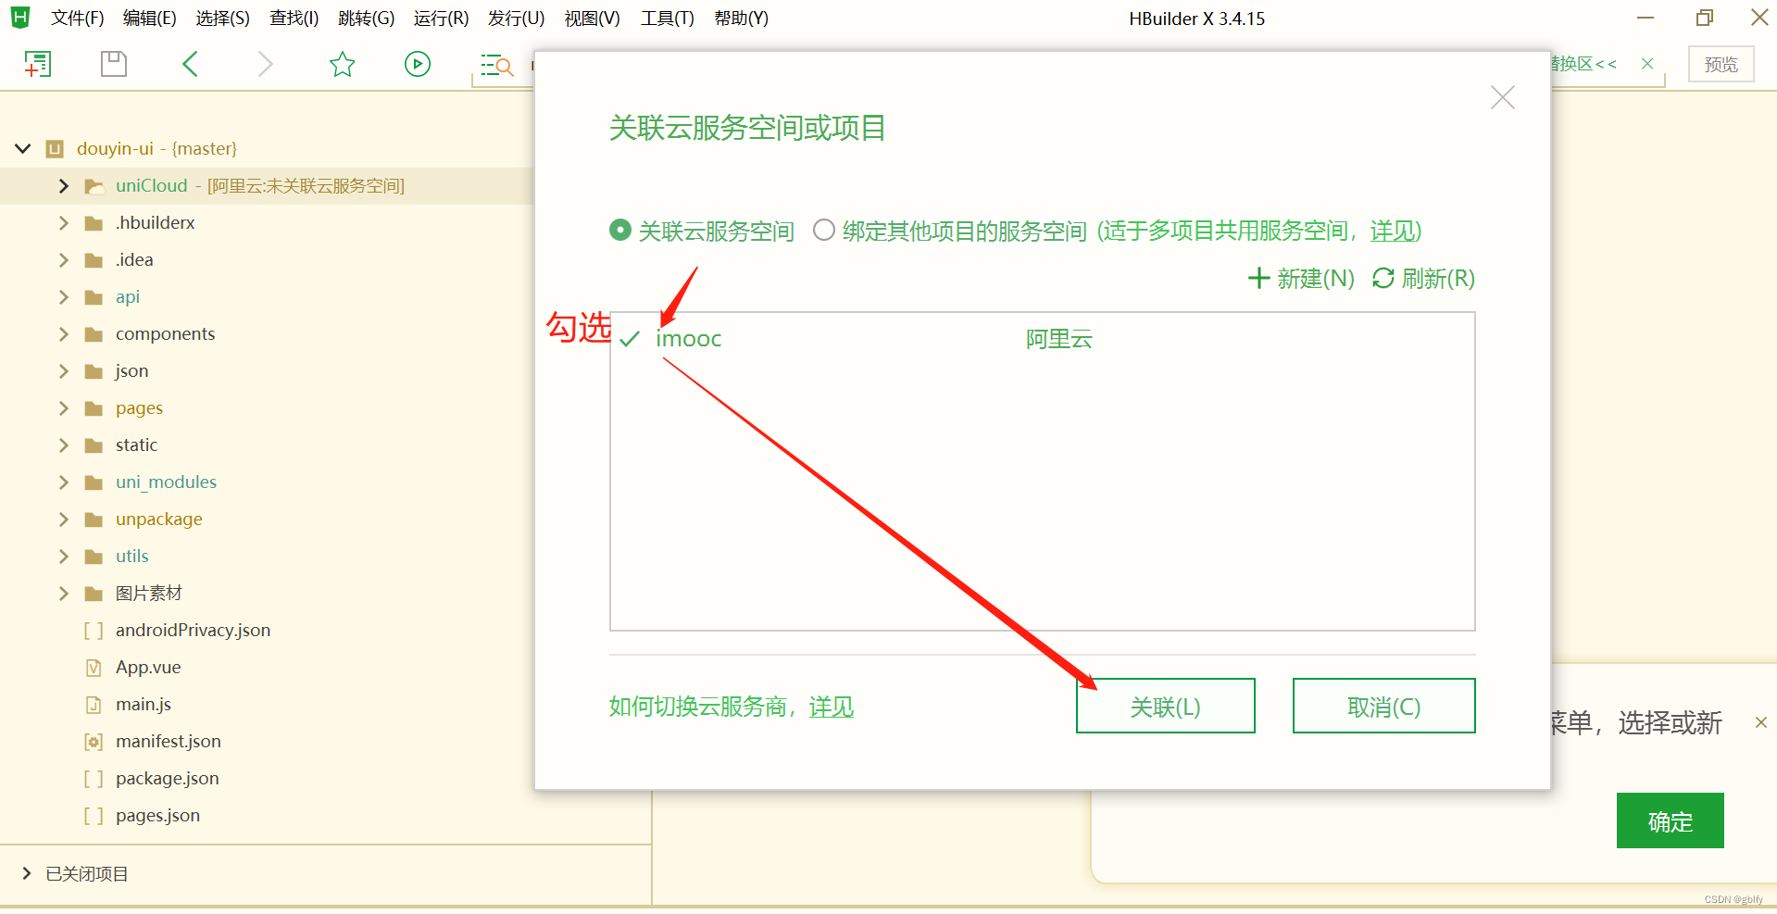Screen dimensions: 1777x914
Task: Click the package.json file icon
Action: pyautogui.click(x=94, y=779)
